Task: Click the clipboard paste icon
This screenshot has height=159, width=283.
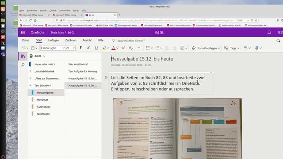Action: tap(33, 48)
